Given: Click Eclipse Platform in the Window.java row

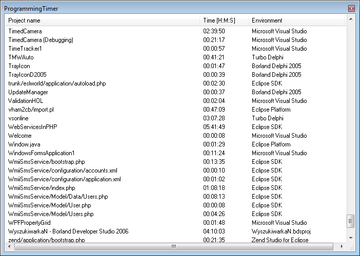Looking at the screenshot, I should (x=271, y=144).
